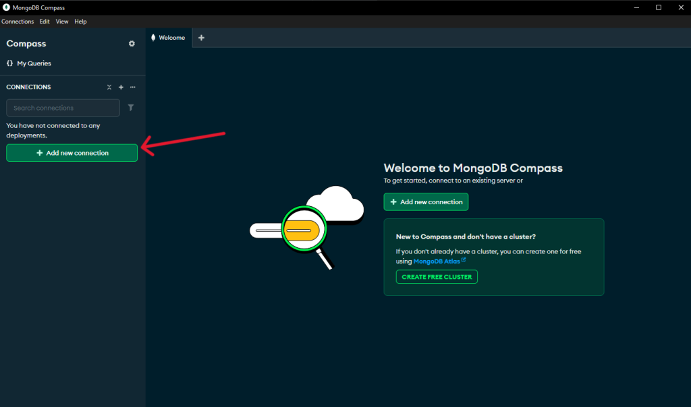The width and height of the screenshot is (691, 407).
Task: Open My Queries in sidebar
Action: point(28,63)
